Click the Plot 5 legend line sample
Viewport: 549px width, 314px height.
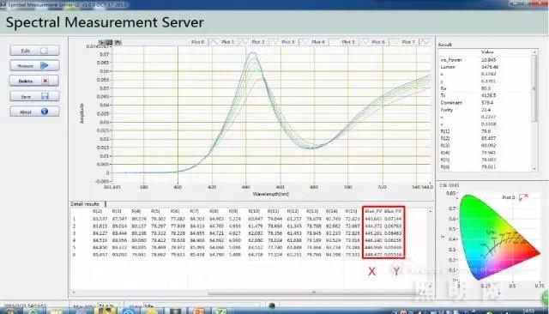coord(365,42)
